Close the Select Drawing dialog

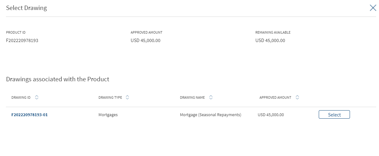click(373, 8)
